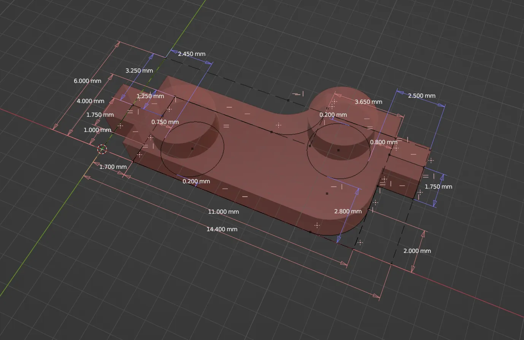Click the 2.000 mm dimension value
The image size is (524, 340).
point(417,251)
